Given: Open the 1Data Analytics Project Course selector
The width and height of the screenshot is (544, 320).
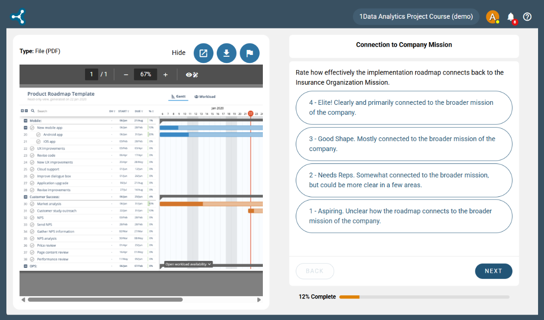Looking at the screenshot, I should pyautogui.click(x=416, y=17).
